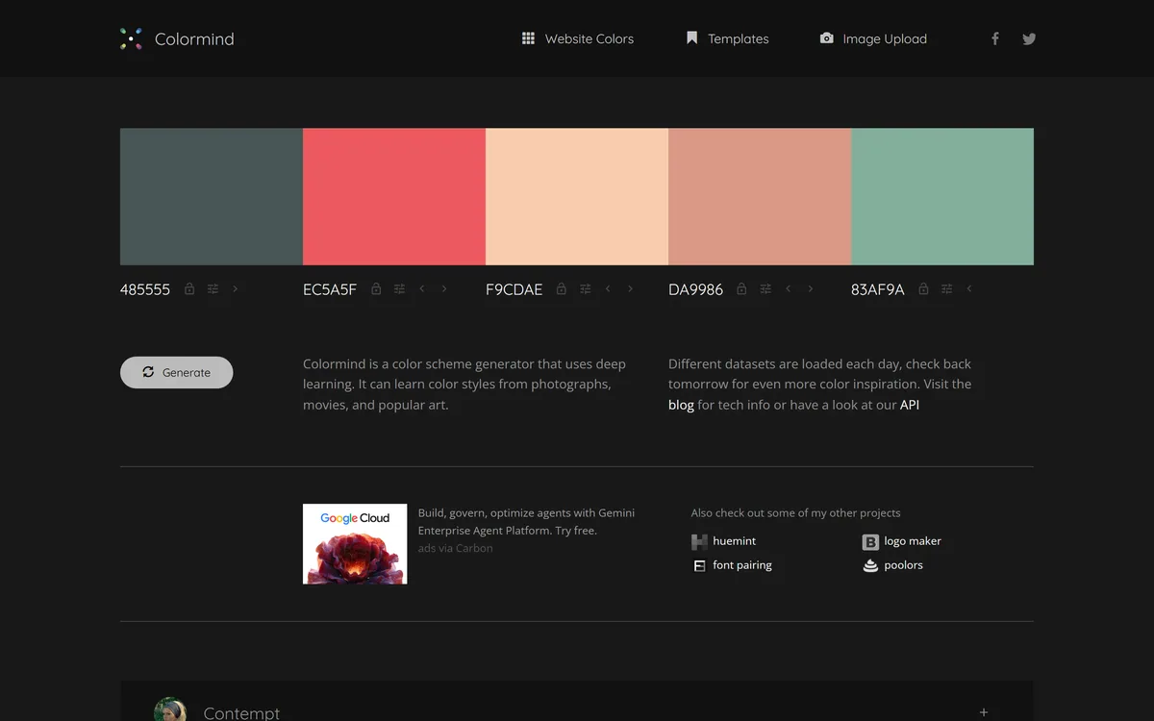Click the huemint icon
1154x721 pixels.
point(699,542)
